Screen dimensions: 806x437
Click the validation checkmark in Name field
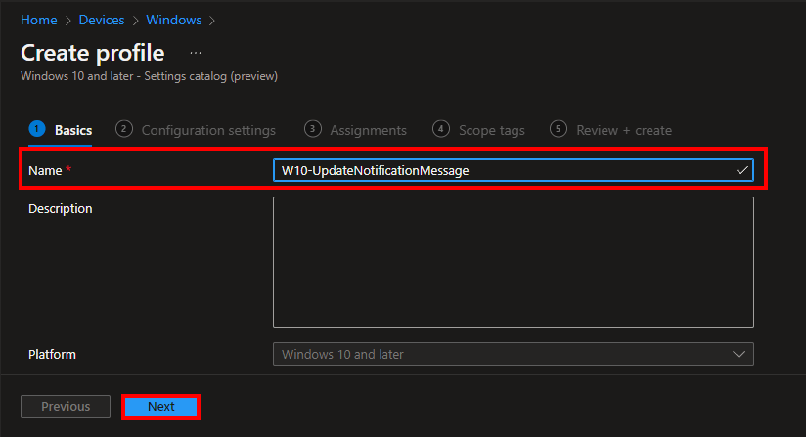point(742,170)
